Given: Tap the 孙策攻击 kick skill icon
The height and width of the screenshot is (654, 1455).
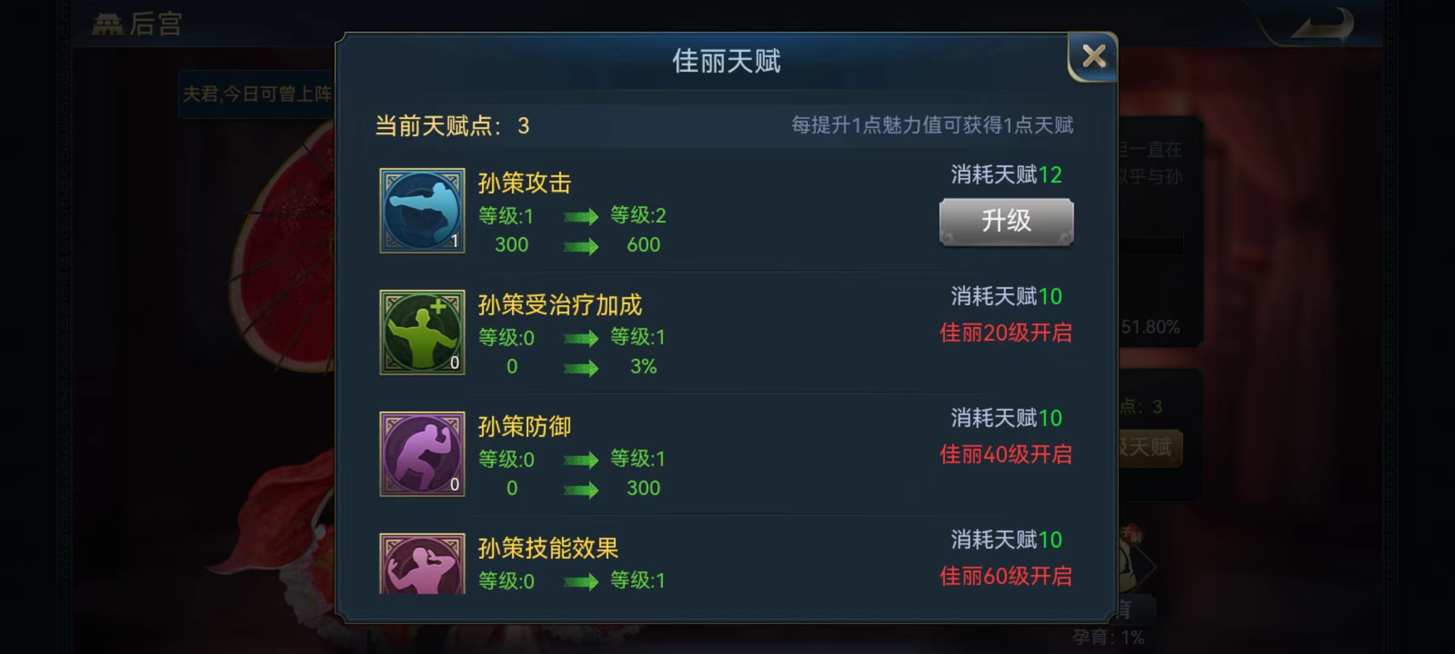Looking at the screenshot, I should [422, 211].
